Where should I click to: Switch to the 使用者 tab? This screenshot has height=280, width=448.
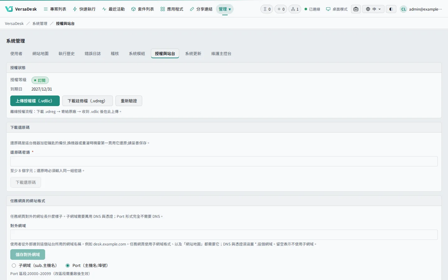coord(16,54)
